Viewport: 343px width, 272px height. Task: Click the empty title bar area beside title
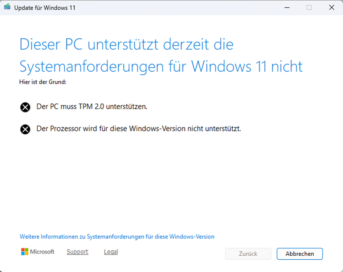[175, 8]
